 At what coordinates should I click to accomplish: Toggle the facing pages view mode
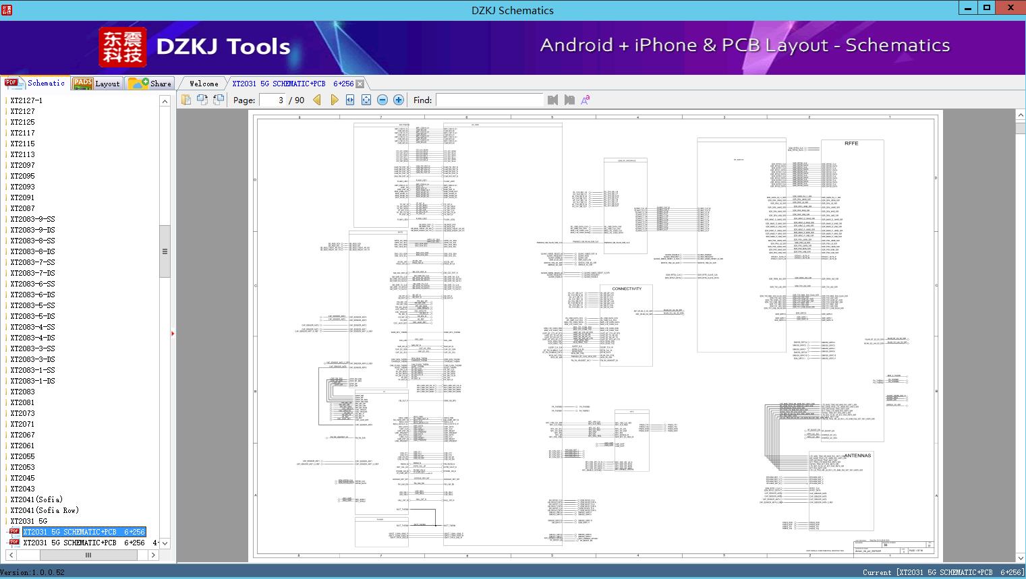202,99
